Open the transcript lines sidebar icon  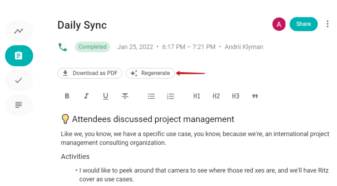pyautogui.click(x=19, y=105)
